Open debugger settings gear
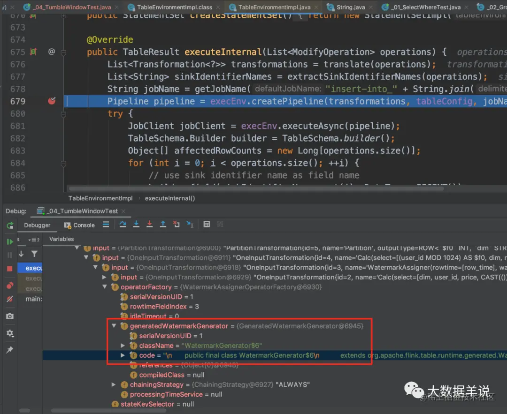The height and width of the screenshot is (414, 507). 10,333
